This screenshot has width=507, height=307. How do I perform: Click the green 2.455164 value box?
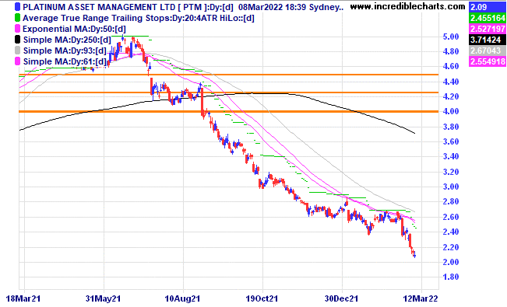(488, 18)
